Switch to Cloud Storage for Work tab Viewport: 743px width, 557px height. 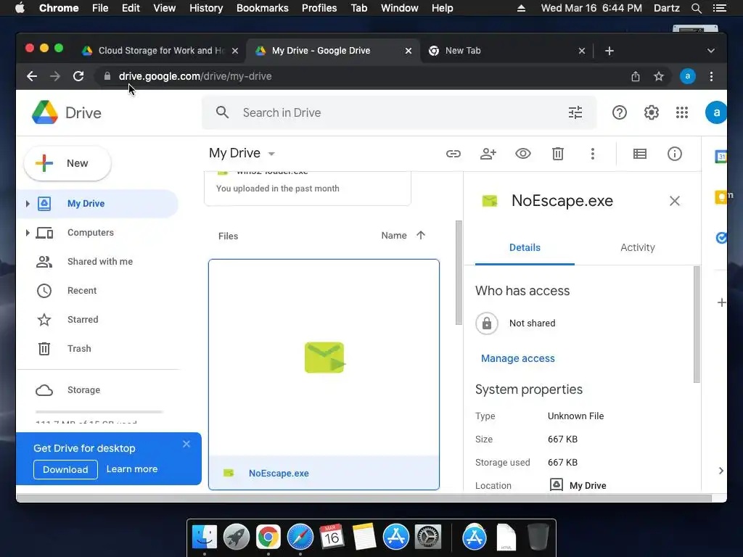pyautogui.click(x=160, y=51)
